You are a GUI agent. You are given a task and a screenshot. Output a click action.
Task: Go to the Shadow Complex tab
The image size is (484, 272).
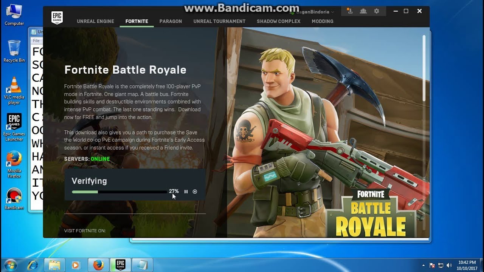(279, 21)
